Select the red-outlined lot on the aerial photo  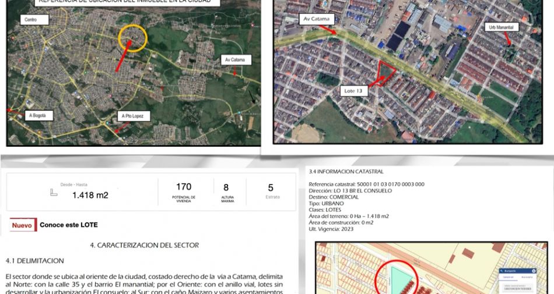click(385, 72)
